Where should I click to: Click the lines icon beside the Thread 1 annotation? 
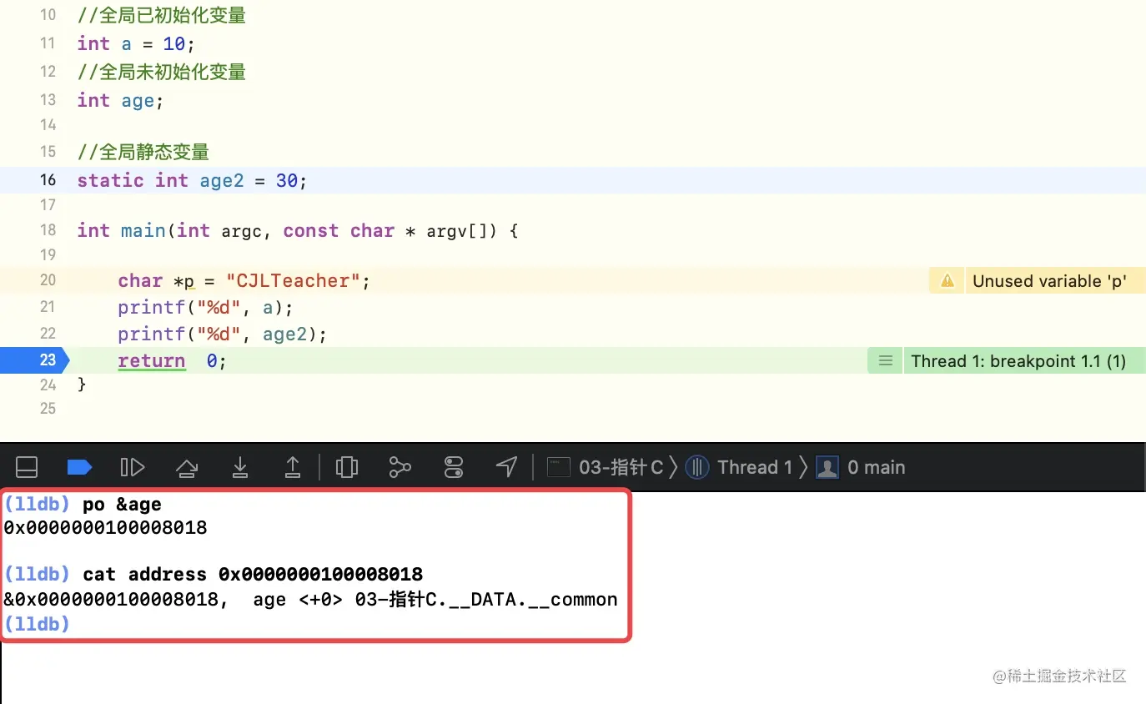click(886, 361)
